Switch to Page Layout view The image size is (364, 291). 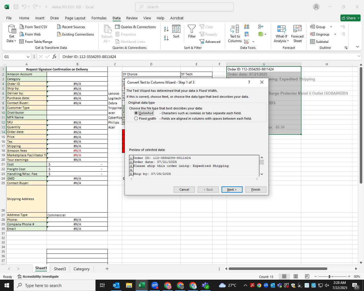coord(296,277)
